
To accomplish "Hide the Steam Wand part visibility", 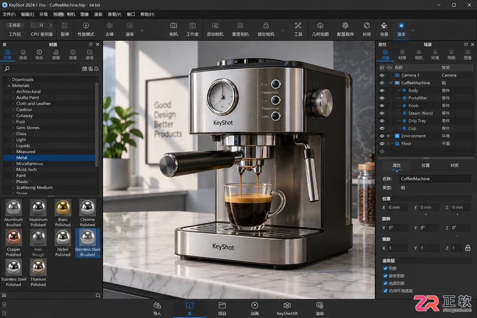I will click(382, 113).
